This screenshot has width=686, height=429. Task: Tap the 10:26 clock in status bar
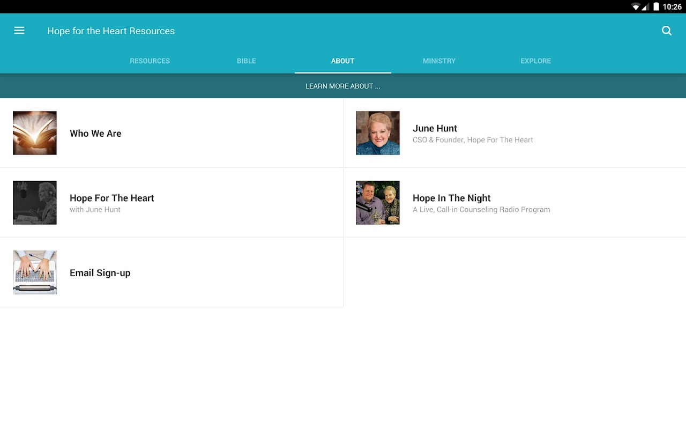tap(672, 6)
